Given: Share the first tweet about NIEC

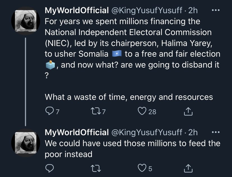Looking at the screenshot, I should (x=188, y=111).
